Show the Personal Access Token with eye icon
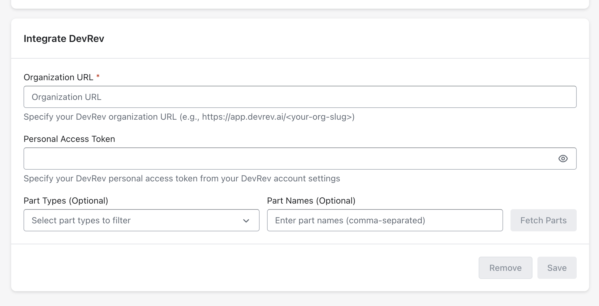The height and width of the screenshot is (306, 599). click(x=563, y=159)
